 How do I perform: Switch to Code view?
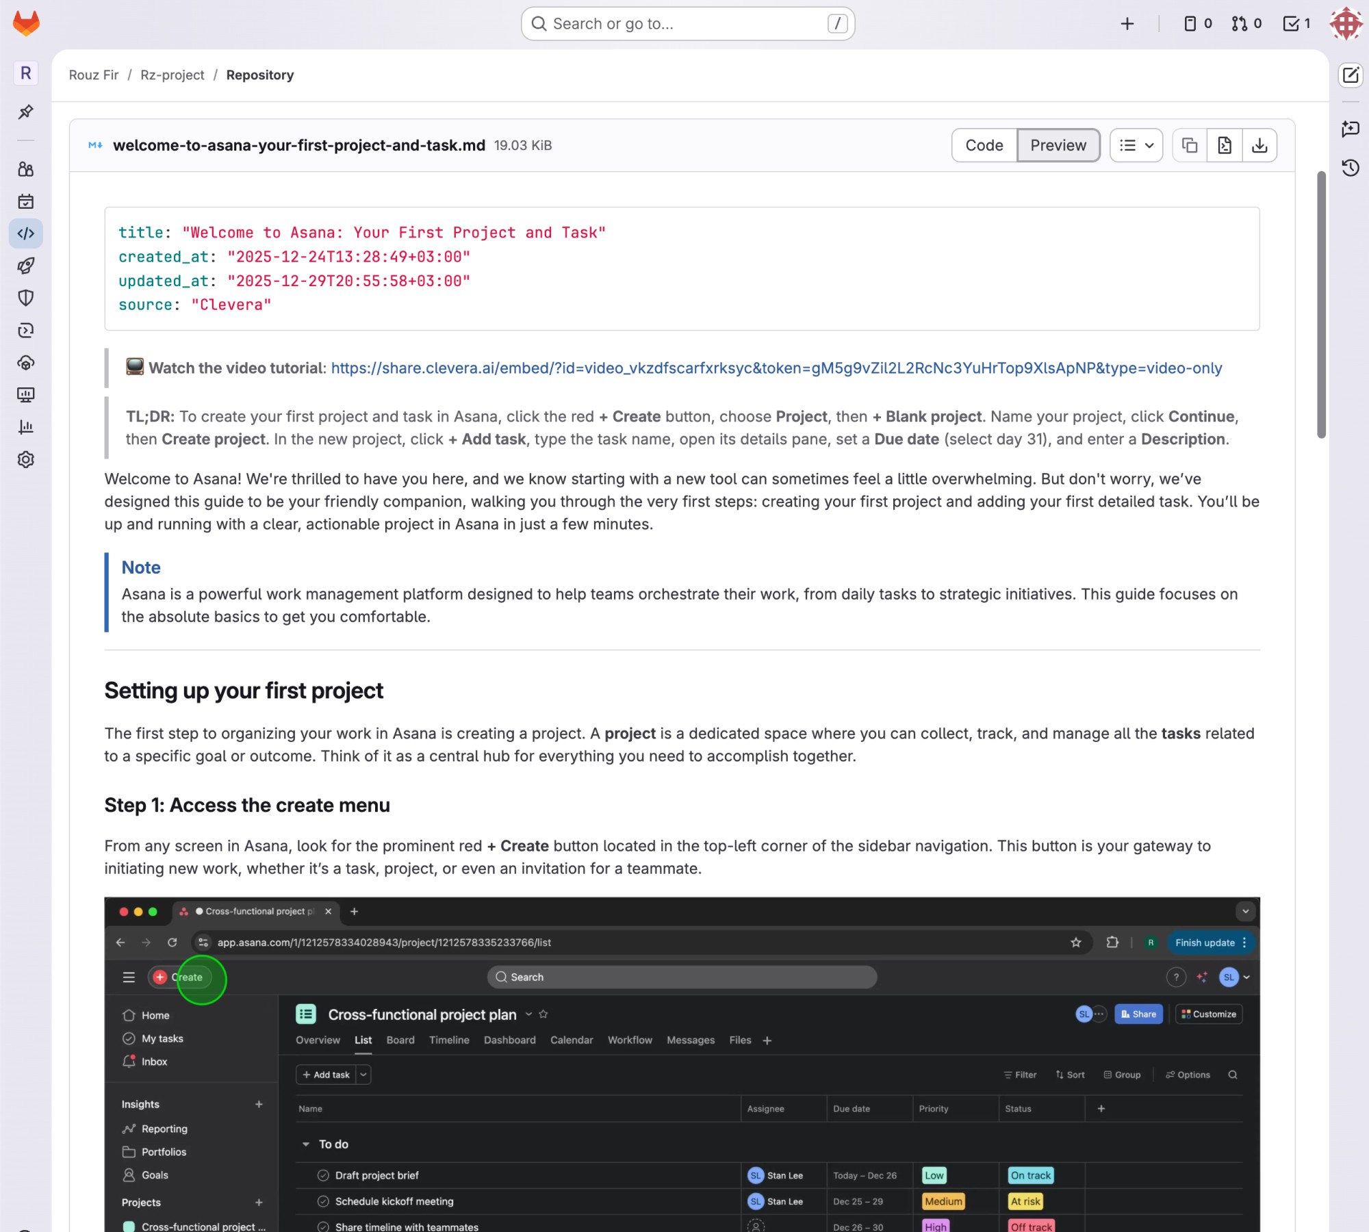tap(984, 145)
